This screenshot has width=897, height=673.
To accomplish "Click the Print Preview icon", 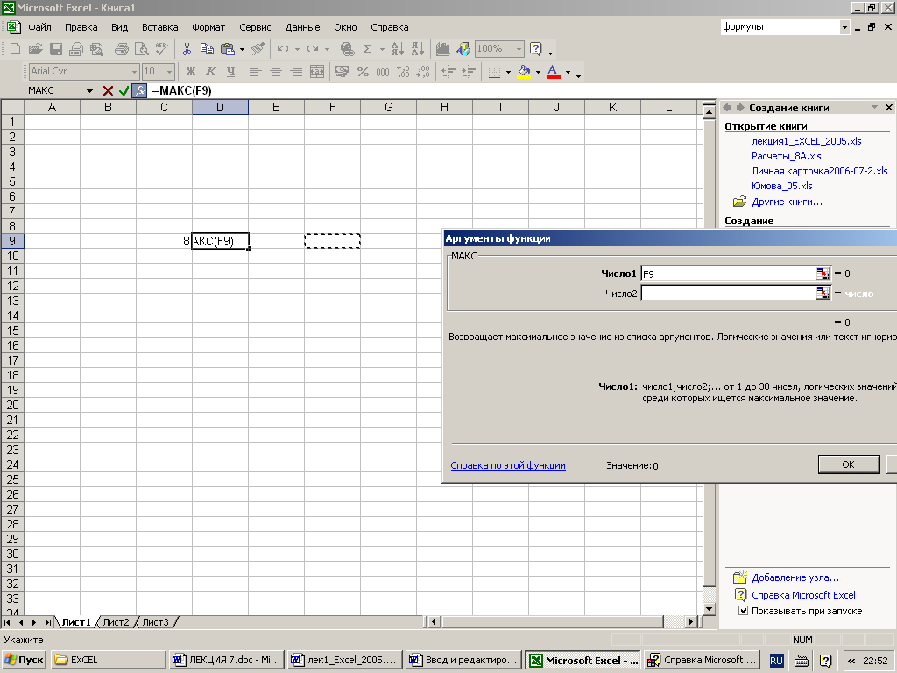I will tap(141, 49).
